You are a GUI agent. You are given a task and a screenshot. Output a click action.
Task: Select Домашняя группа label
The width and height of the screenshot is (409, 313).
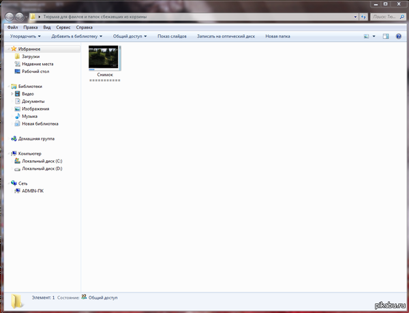tap(36, 138)
